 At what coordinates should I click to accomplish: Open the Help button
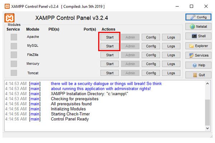click(198, 65)
